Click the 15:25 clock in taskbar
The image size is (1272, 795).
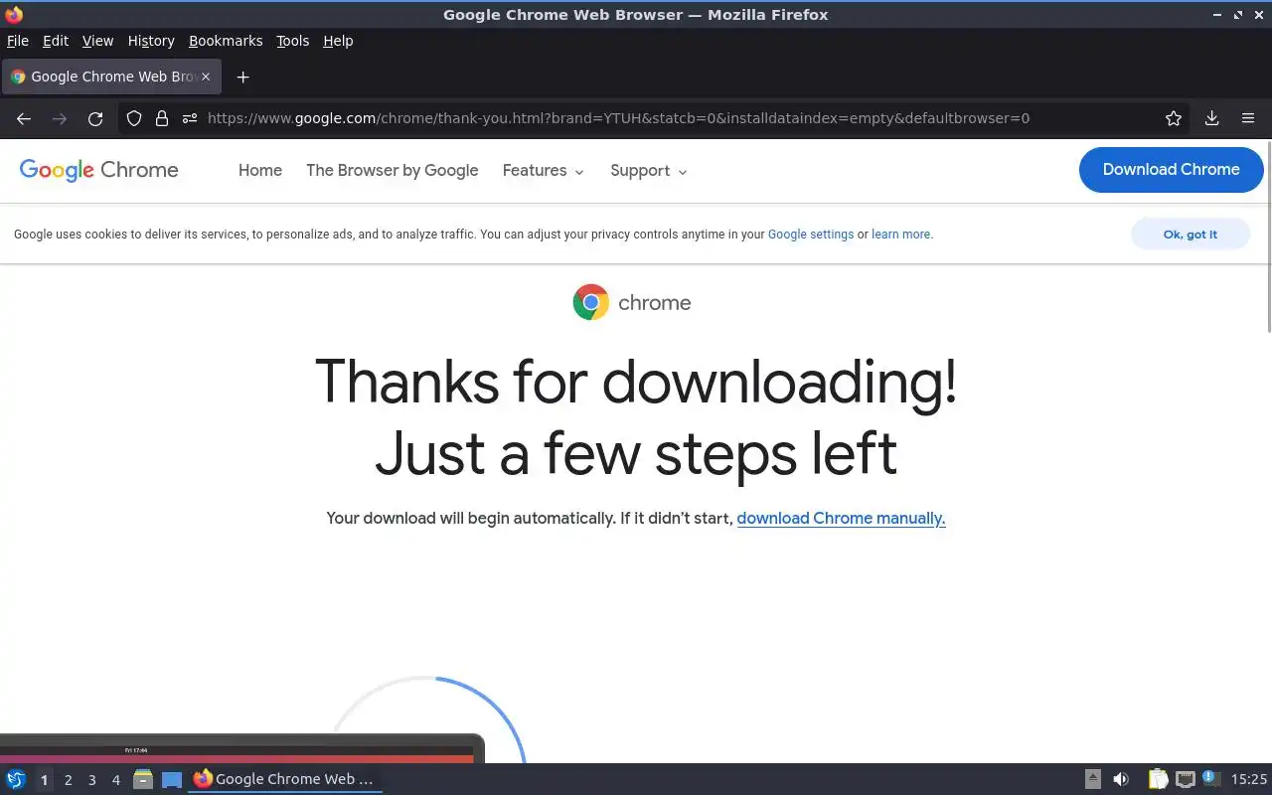click(x=1249, y=779)
